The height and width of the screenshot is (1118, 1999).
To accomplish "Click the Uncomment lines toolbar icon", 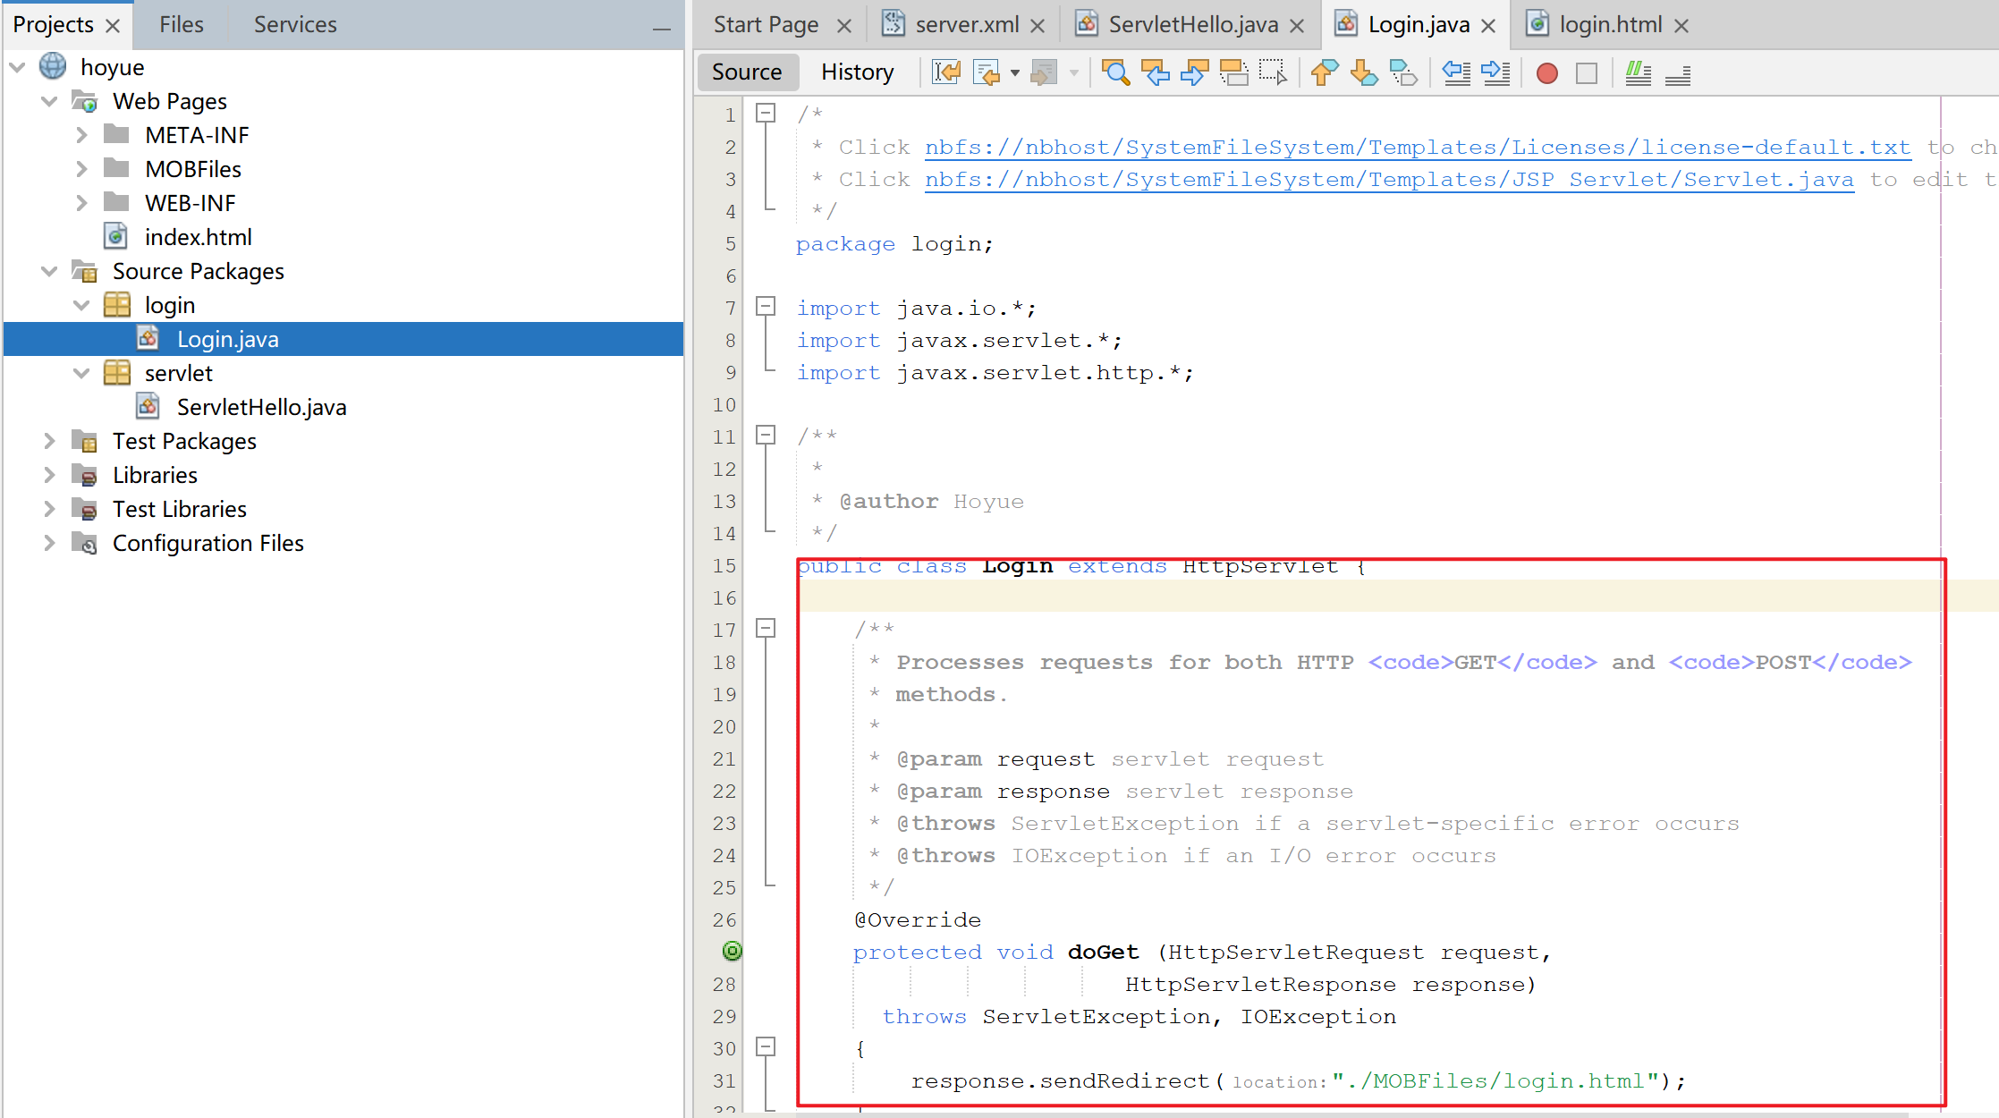I will (1678, 74).
